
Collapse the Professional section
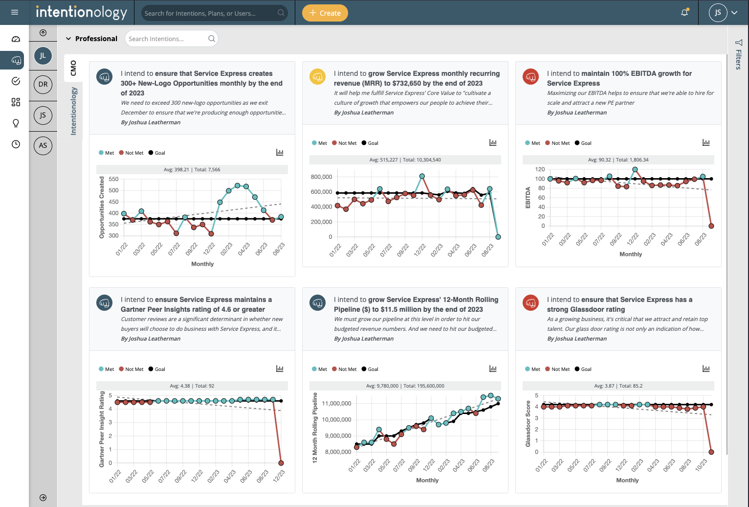68,39
